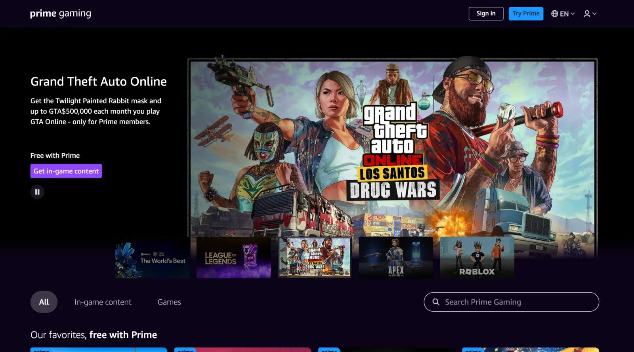Viewport: 634px width, 352px height.
Task: Pause the featured carousel rotation
Action: pos(37,192)
